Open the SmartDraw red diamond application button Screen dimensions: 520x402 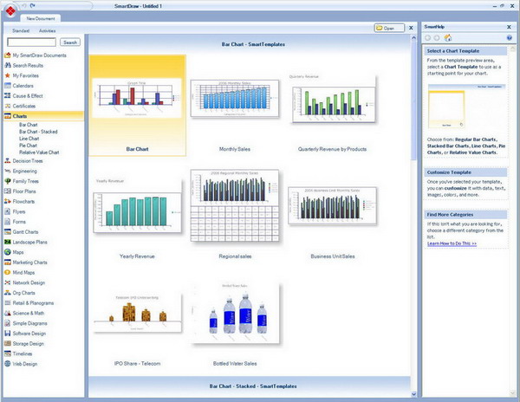(x=10, y=10)
